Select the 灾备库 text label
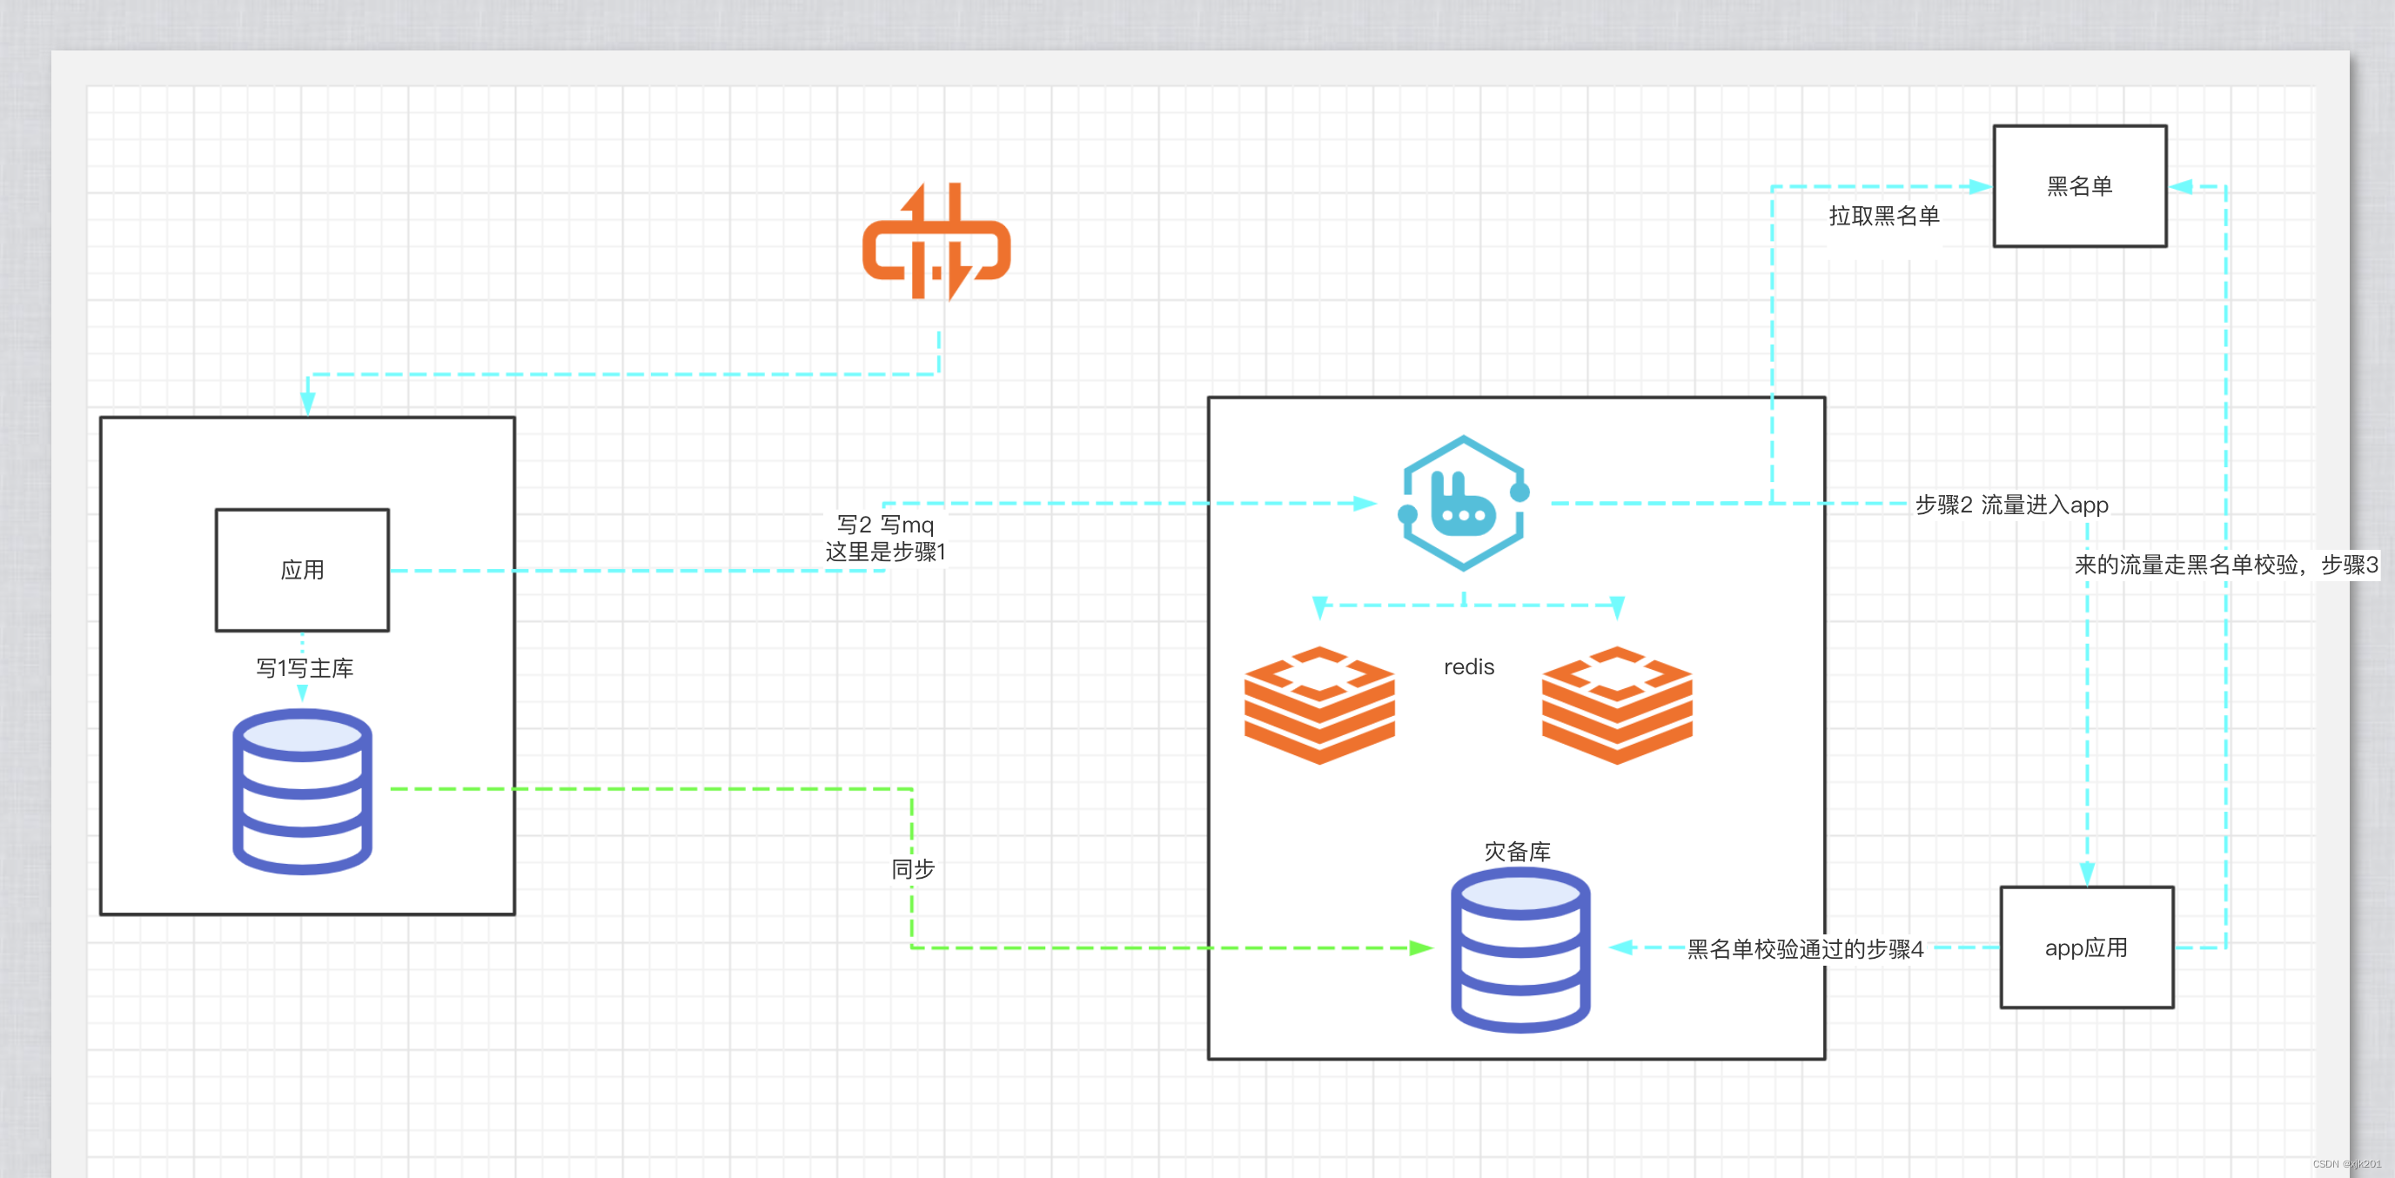Image resolution: width=2395 pixels, height=1178 pixels. point(1518,851)
